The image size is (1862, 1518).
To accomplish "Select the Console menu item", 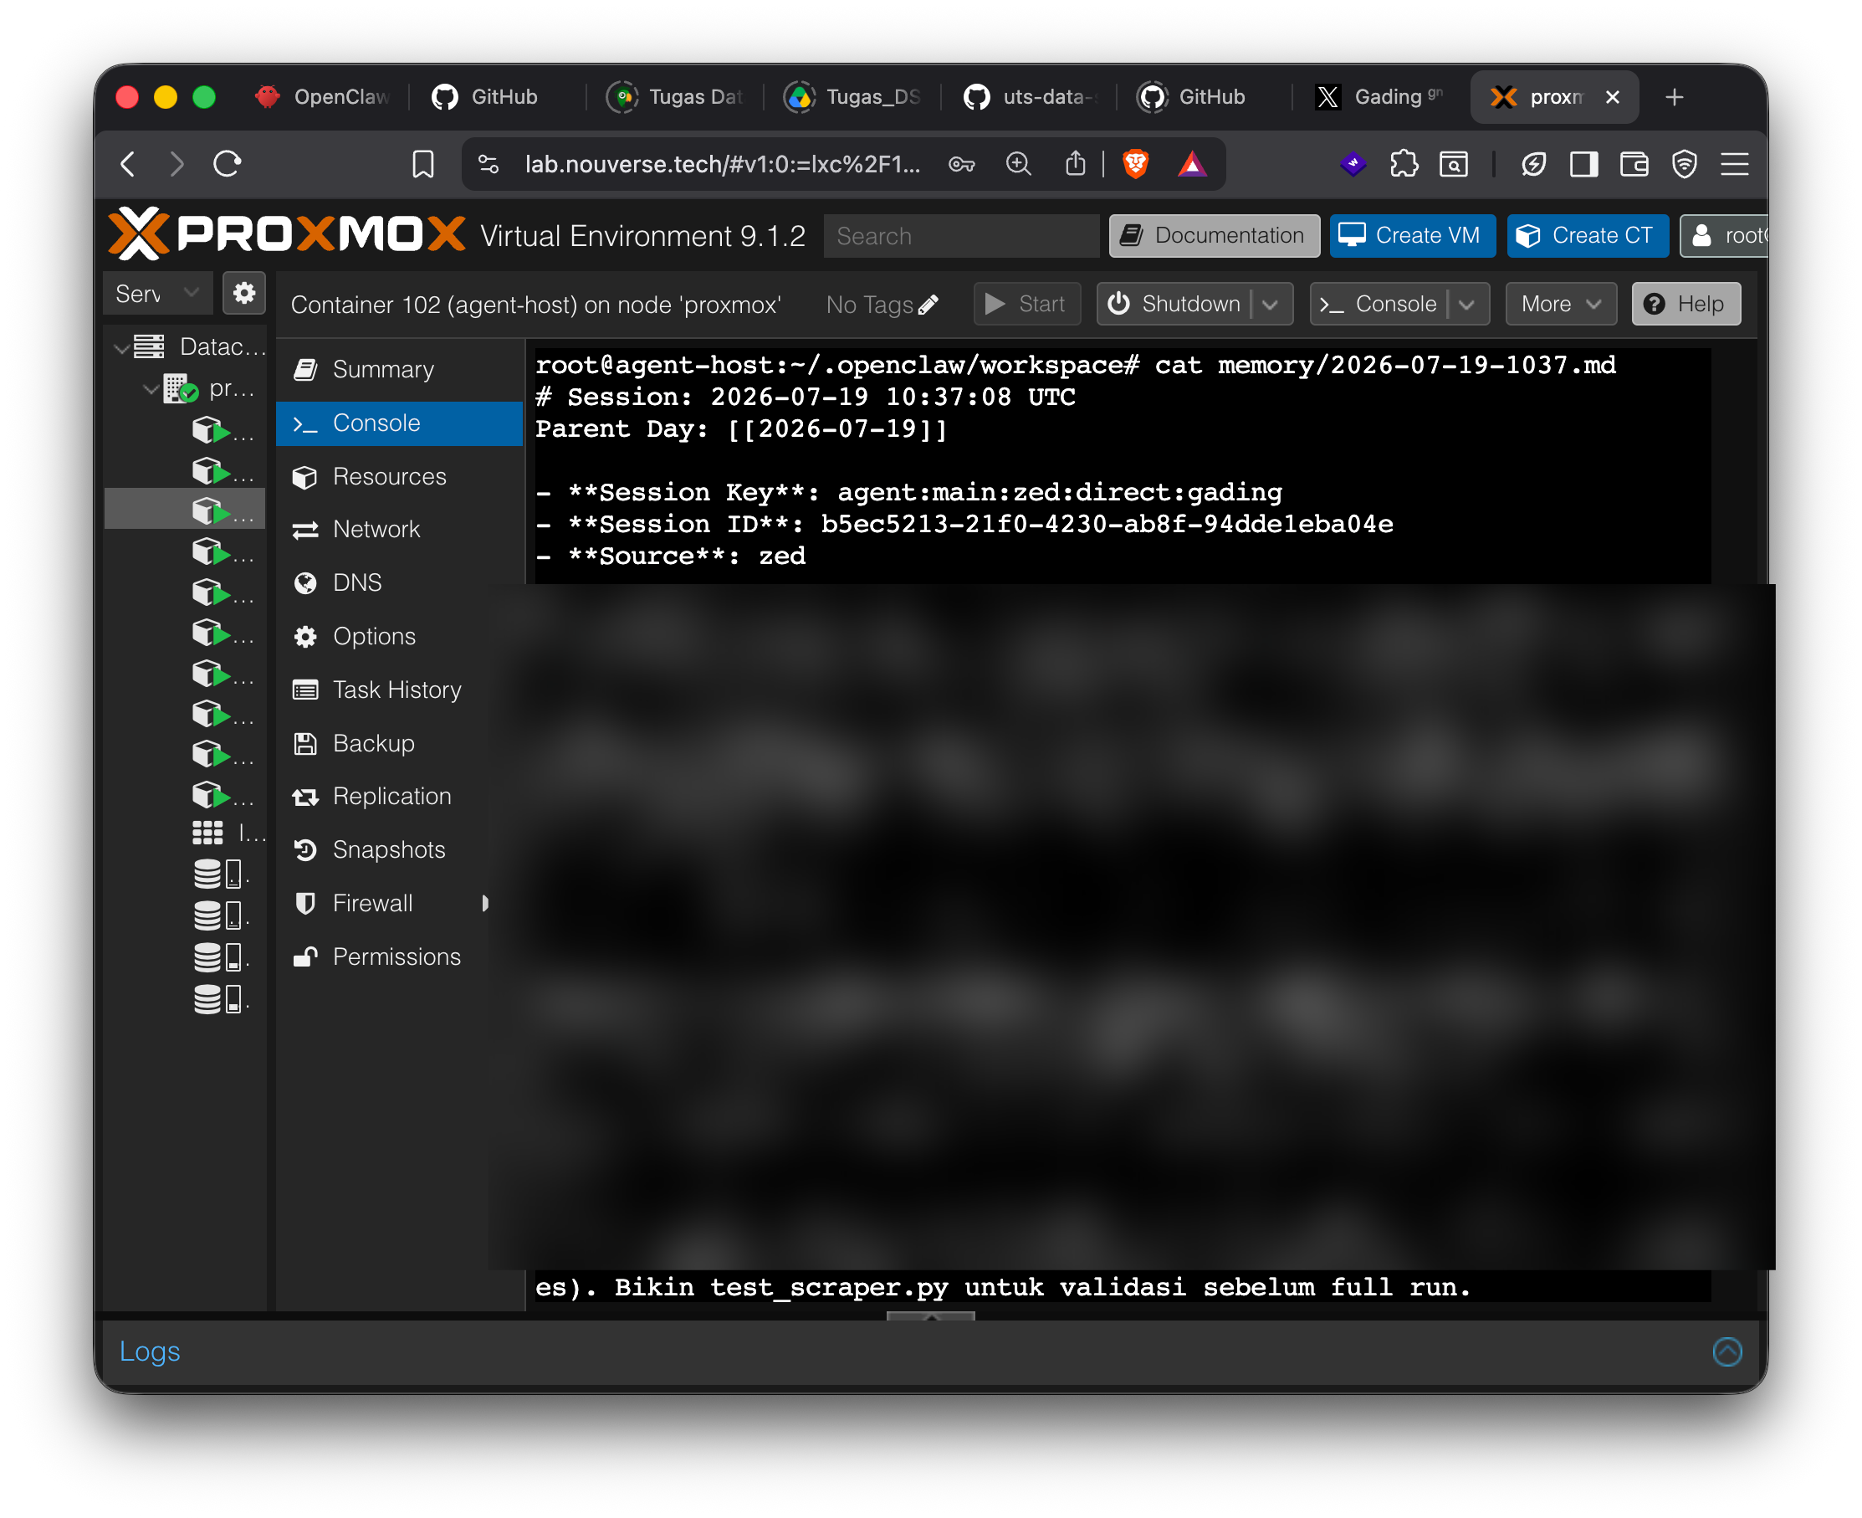I will pyautogui.click(x=400, y=423).
